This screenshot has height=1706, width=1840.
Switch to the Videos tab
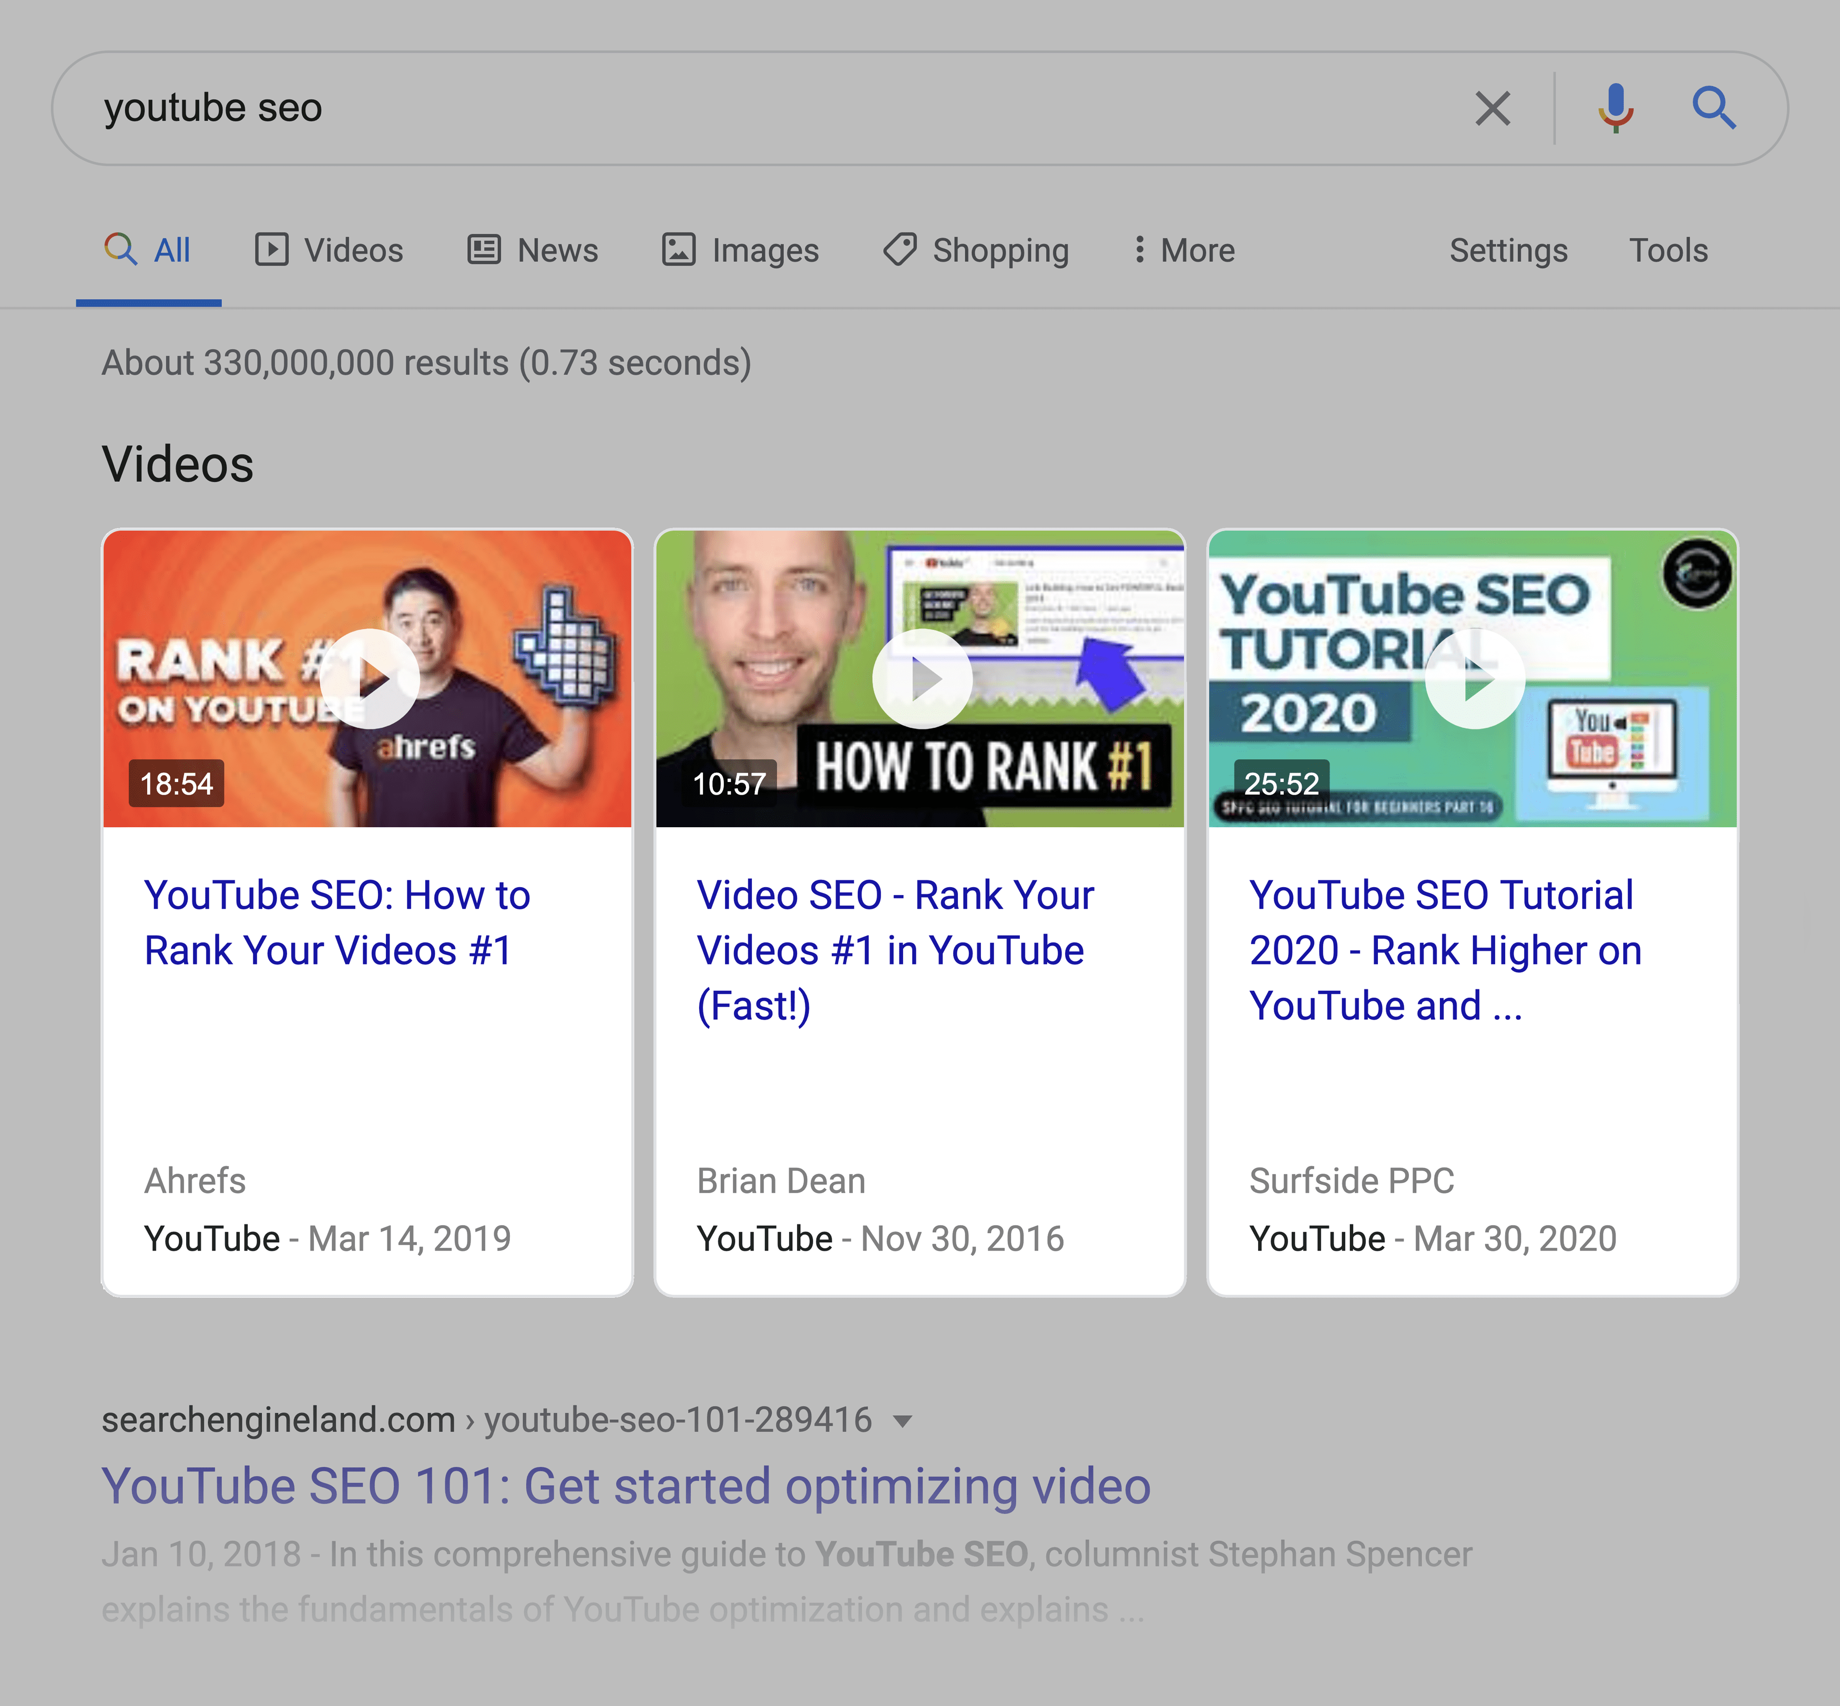(x=330, y=250)
